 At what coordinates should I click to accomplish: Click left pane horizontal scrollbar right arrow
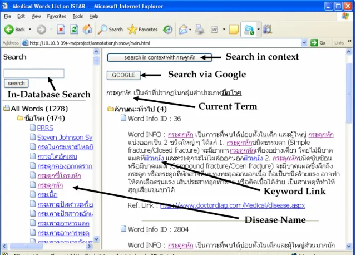tap(90, 246)
